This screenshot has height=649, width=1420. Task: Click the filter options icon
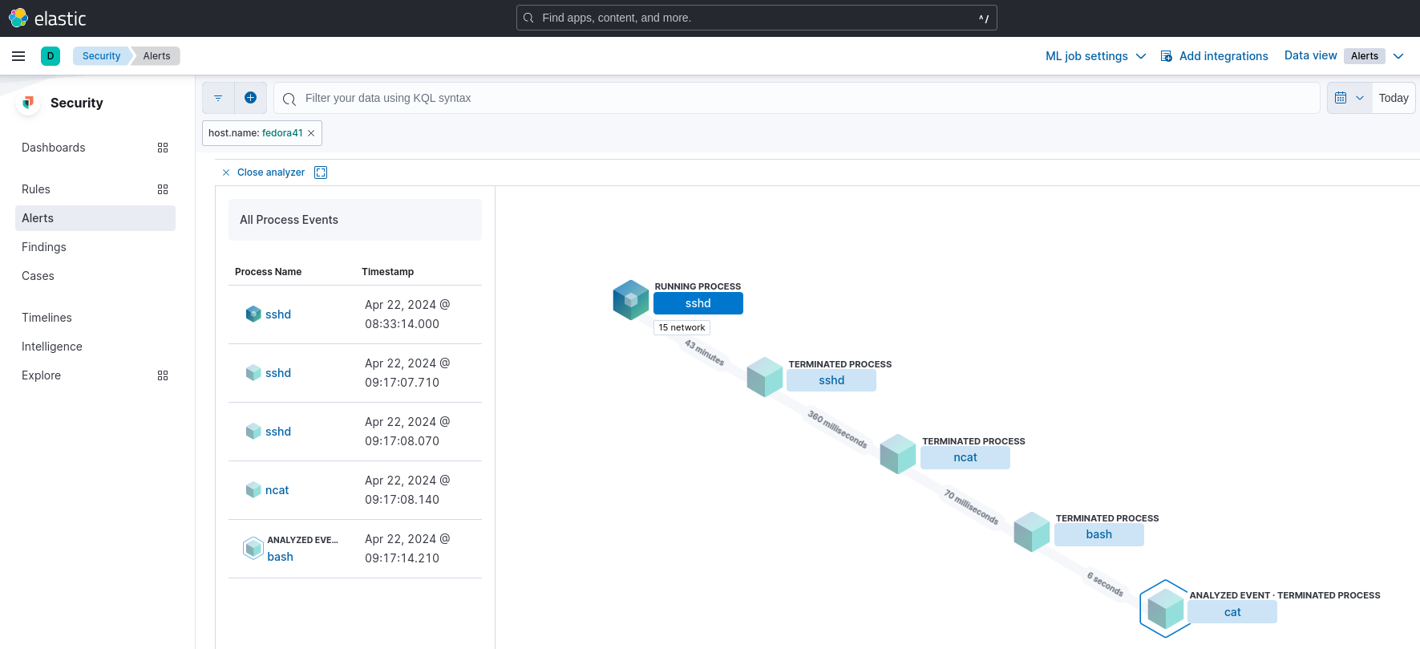coord(218,98)
